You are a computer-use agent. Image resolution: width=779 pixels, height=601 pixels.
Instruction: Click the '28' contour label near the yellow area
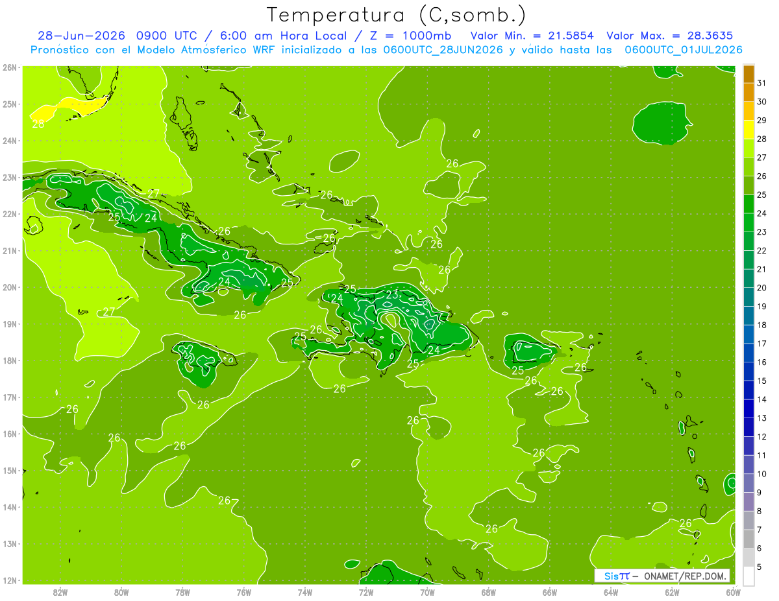[38, 124]
